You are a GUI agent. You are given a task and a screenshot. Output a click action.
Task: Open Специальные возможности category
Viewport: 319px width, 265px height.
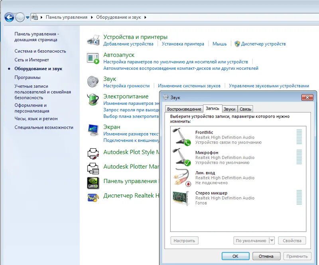[x=44, y=127]
